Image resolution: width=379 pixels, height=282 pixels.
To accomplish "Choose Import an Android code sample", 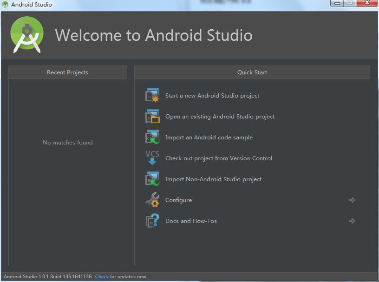I will point(209,138).
